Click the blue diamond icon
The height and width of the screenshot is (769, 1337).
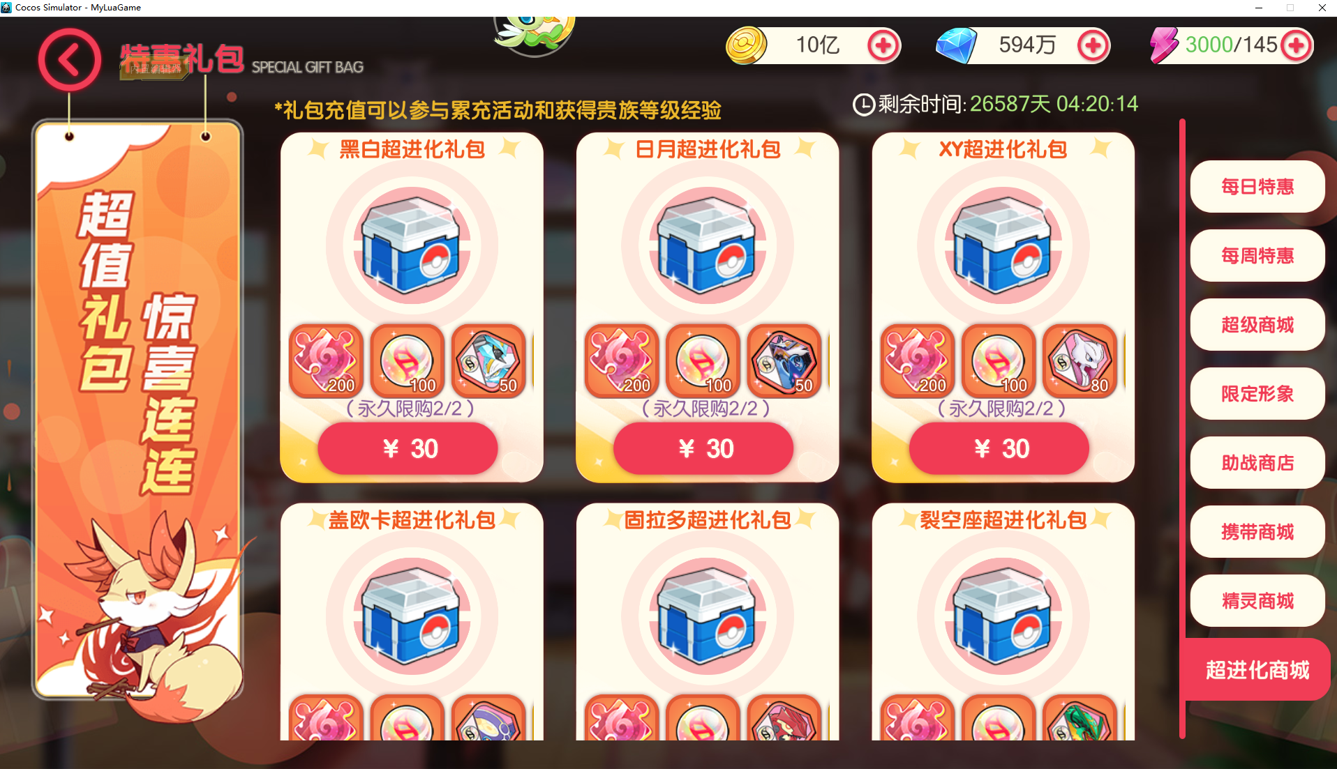pyautogui.click(x=956, y=46)
